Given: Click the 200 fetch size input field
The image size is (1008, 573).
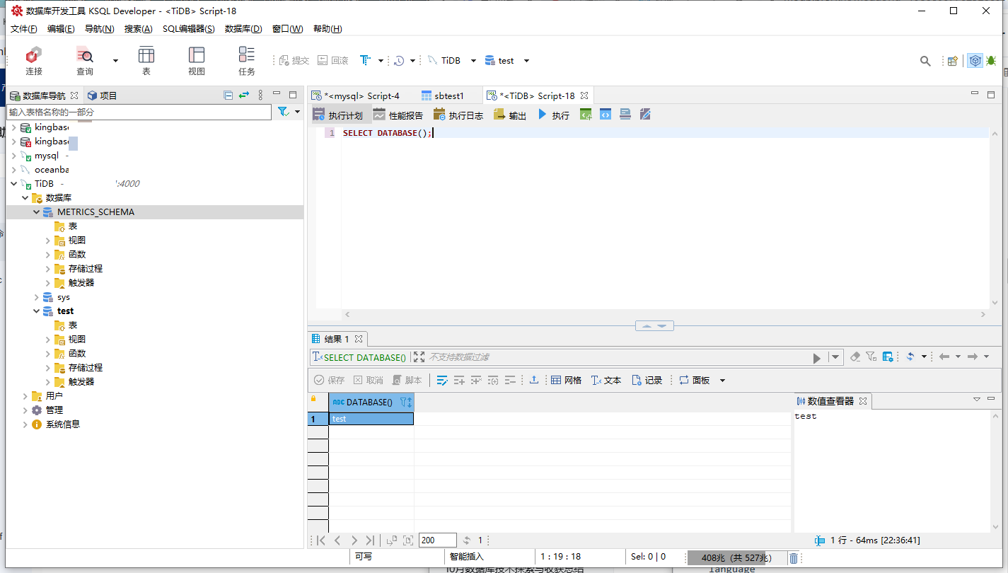Looking at the screenshot, I should [438, 540].
